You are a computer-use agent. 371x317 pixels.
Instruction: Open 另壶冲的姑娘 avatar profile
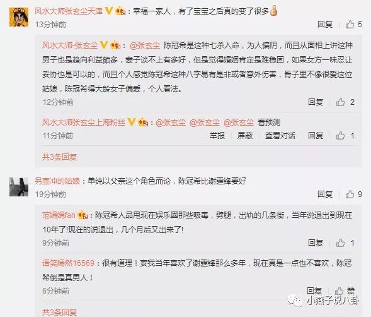click(x=19, y=187)
